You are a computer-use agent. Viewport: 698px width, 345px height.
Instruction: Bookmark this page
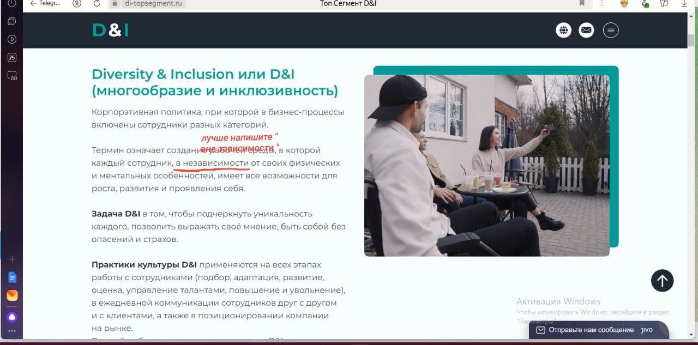click(x=582, y=3)
